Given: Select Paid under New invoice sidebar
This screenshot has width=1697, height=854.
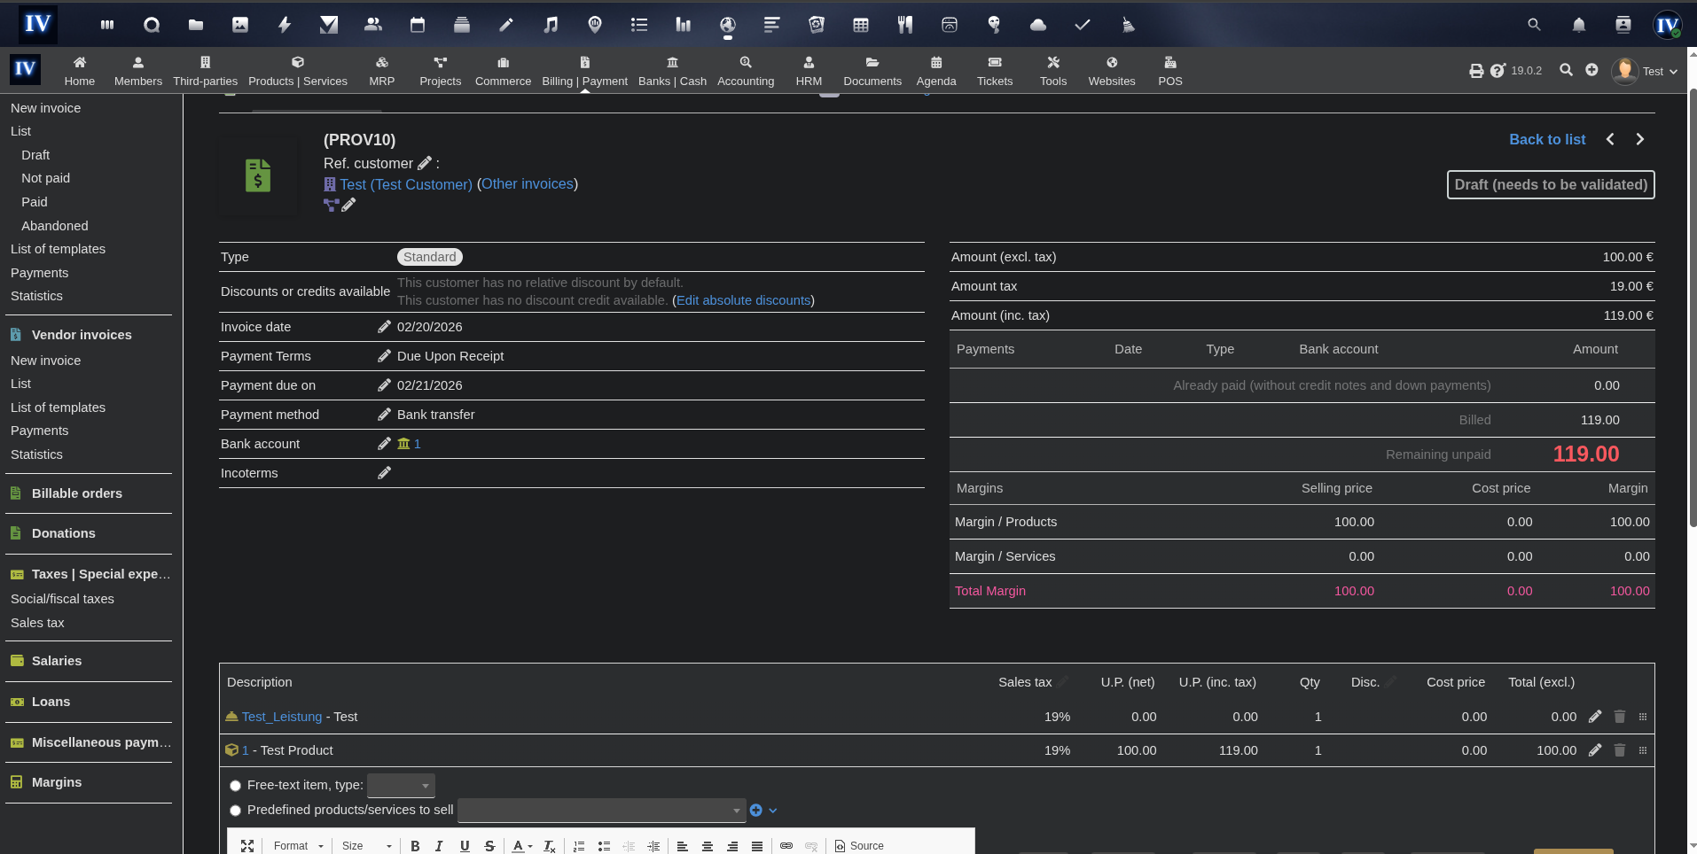Looking at the screenshot, I should tap(35, 201).
